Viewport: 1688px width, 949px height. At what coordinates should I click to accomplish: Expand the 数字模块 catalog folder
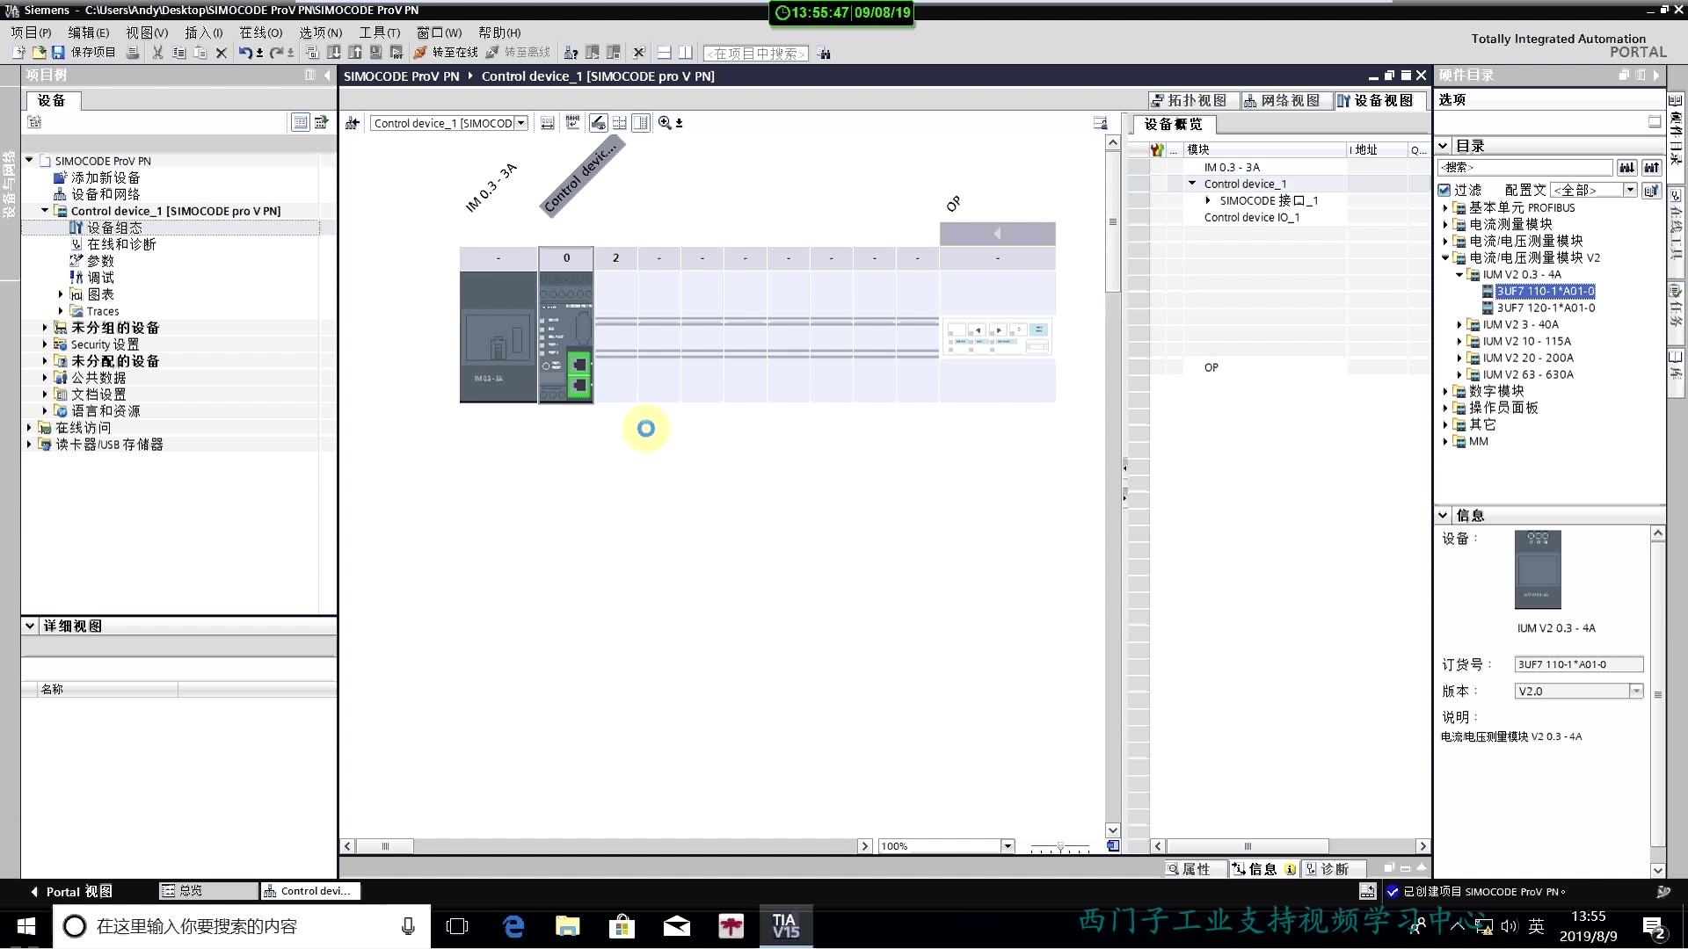coord(1444,392)
